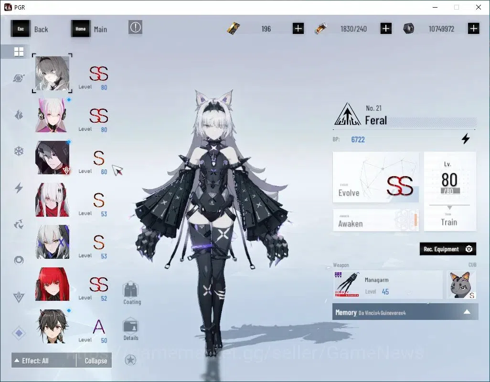490x382 pixels.
Task: Click Memory Da Vincix4 Guineverex4 bar
Action: pyautogui.click(x=405, y=312)
